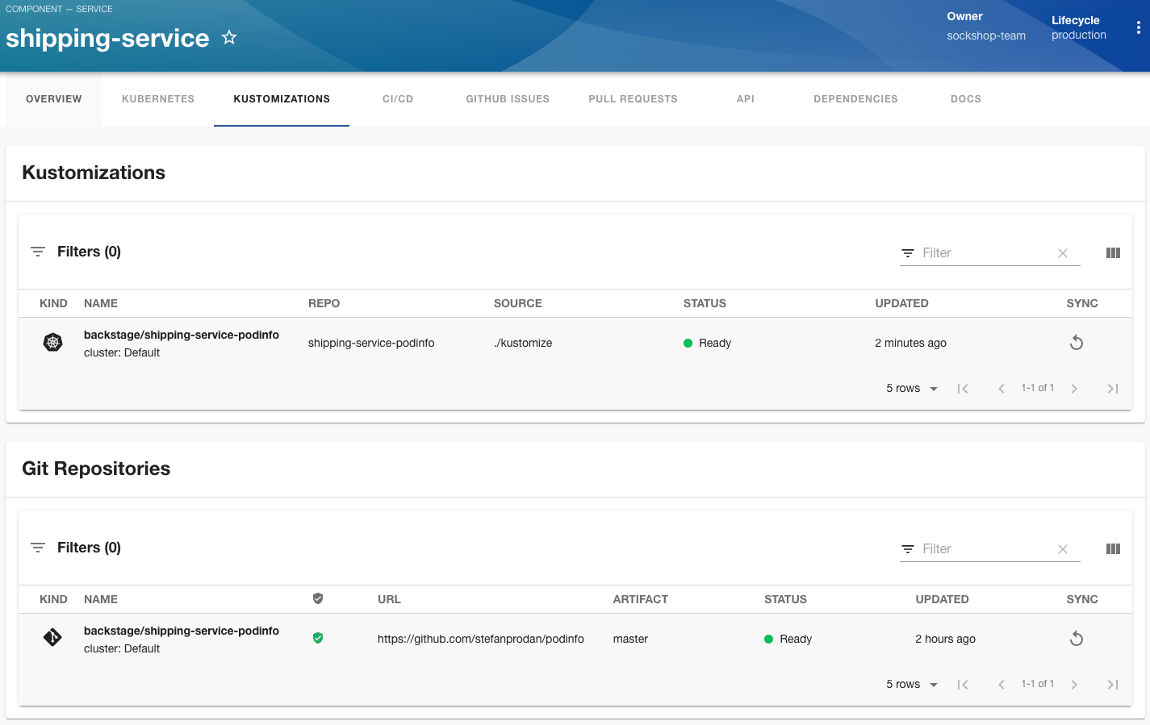Go to previous page in Kustomizations table
1150x725 pixels.
click(x=1002, y=389)
